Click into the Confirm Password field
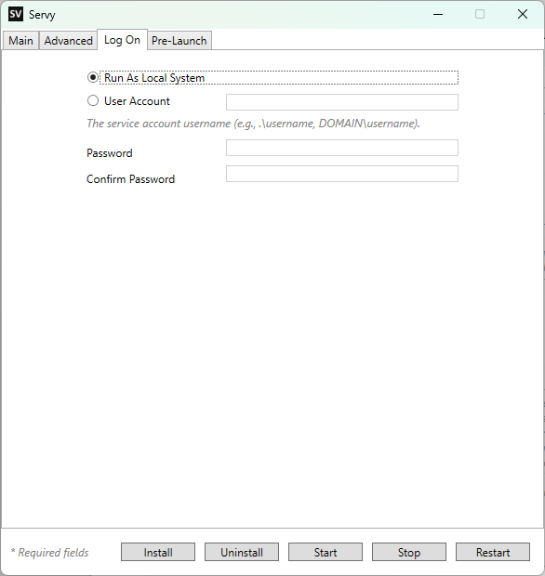The image size is (545, 576). [x=342, y=174]
